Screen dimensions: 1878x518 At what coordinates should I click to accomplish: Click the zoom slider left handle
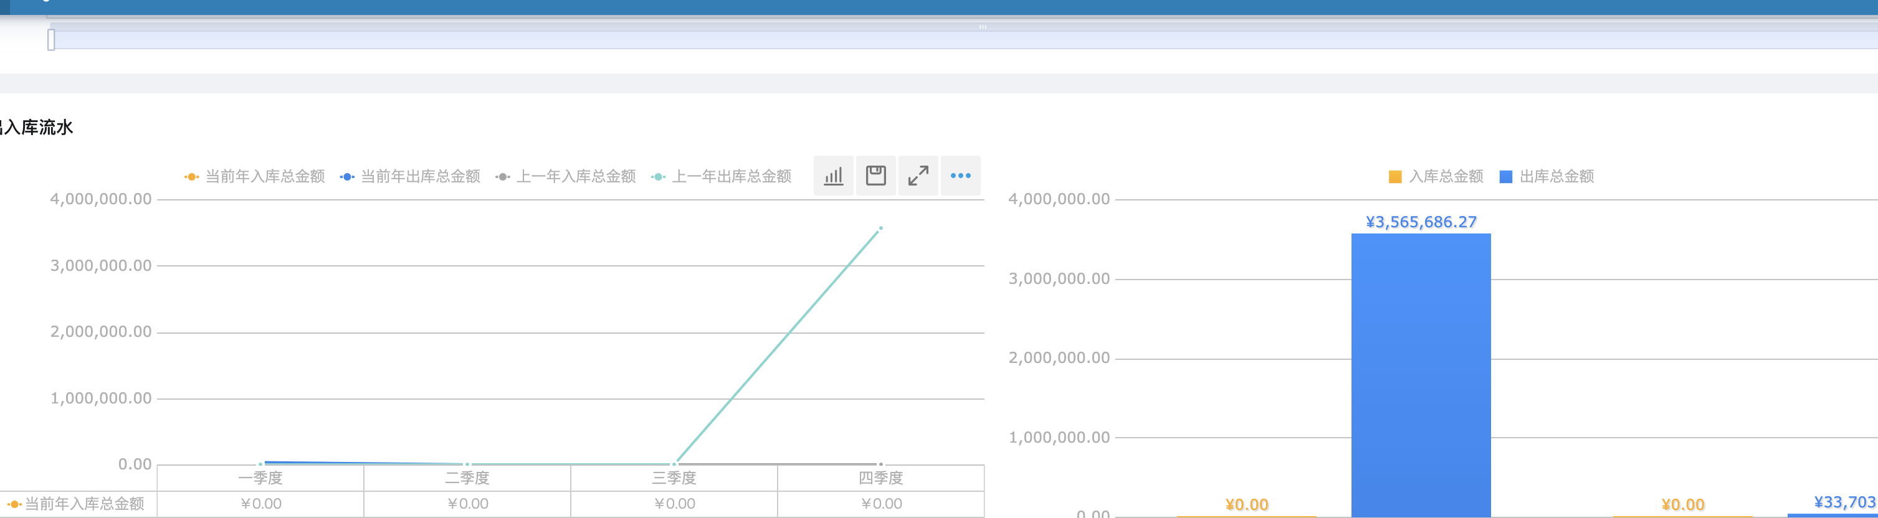51,39
